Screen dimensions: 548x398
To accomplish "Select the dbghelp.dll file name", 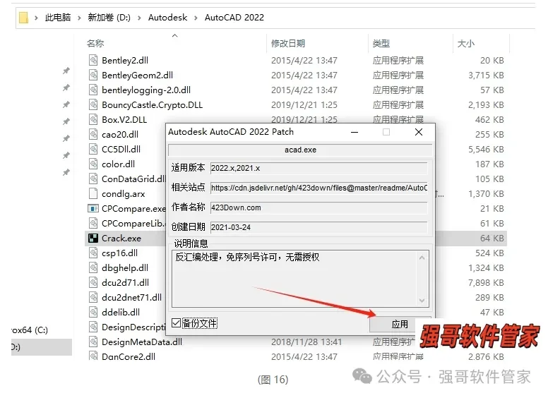I will (125, 267).
